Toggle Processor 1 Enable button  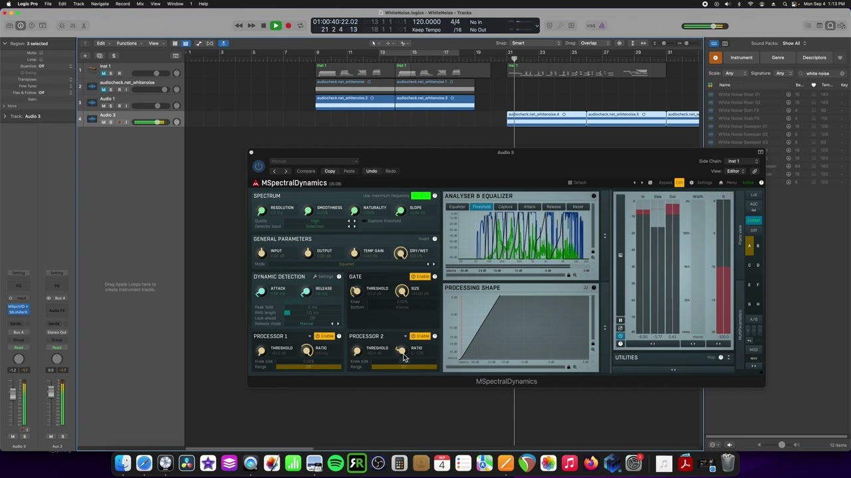coord(324,336)
